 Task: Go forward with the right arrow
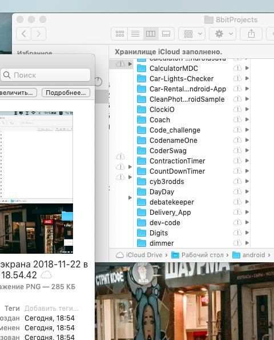click(39, 34)
